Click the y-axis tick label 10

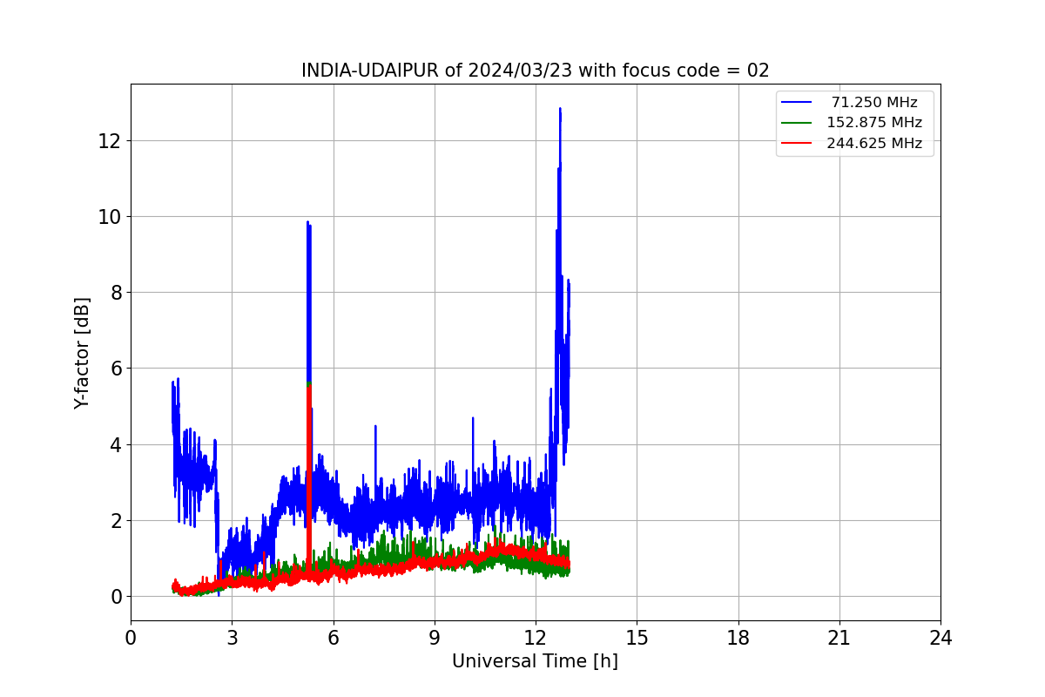(110, 216)
